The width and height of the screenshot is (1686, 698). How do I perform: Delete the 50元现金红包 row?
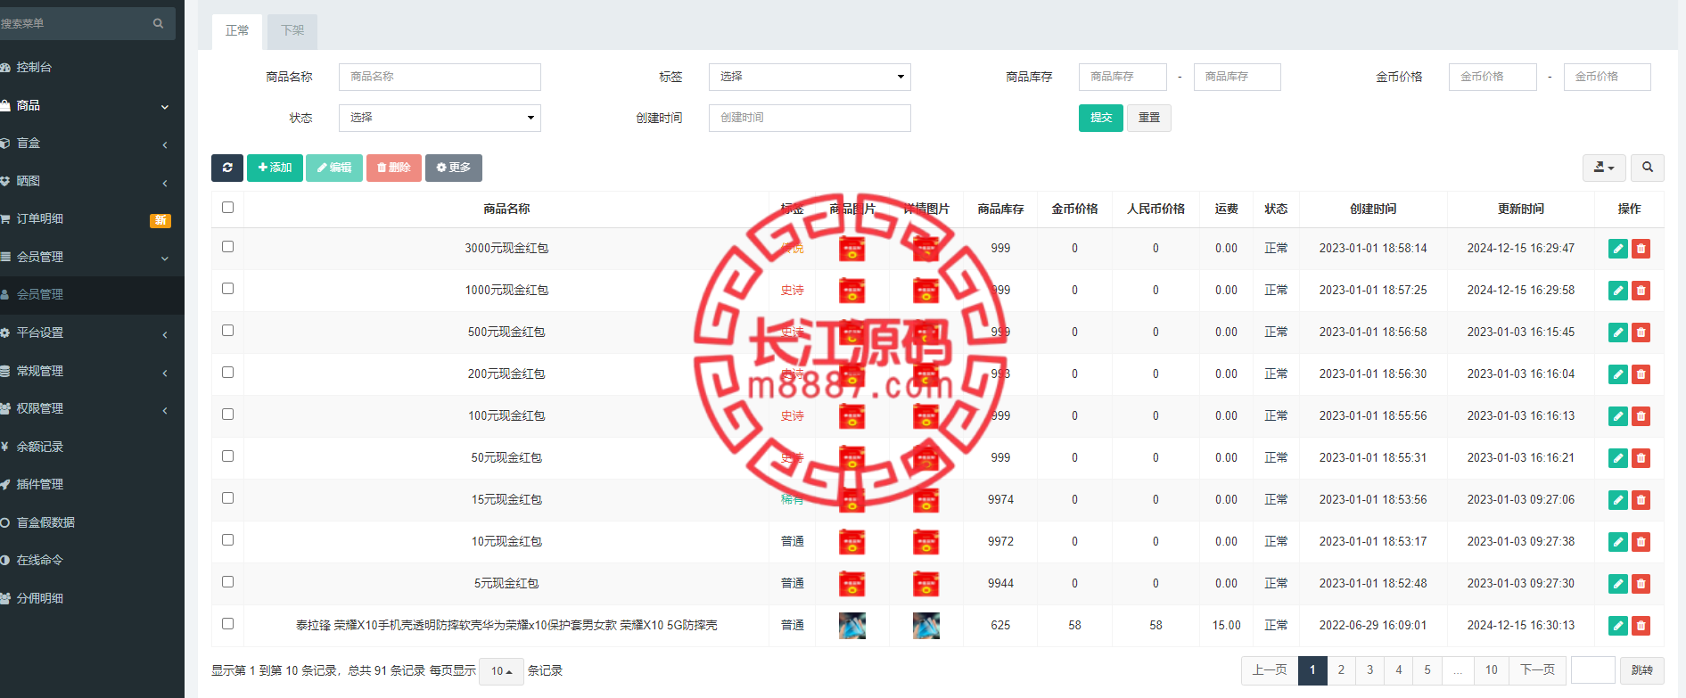click(1641, 458)
